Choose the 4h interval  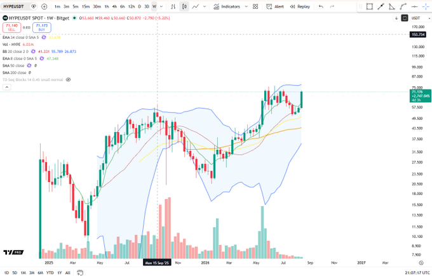114,6
